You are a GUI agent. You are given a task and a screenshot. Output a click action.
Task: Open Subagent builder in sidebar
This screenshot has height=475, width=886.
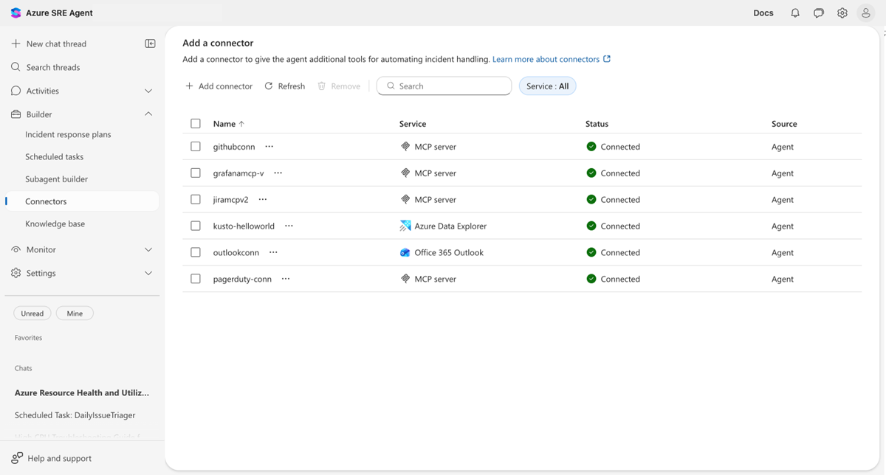click(56, 179)
